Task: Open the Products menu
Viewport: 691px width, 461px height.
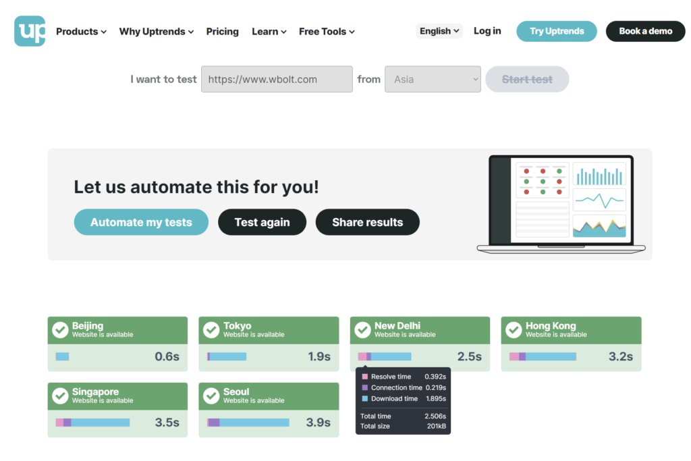Action: (81, 31)
